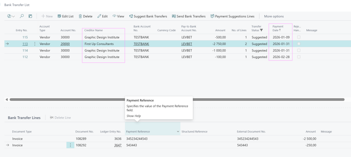Click line amount -250,00
Image resolution: width=351 pixels, height=157 pixels.
(311, 145)
